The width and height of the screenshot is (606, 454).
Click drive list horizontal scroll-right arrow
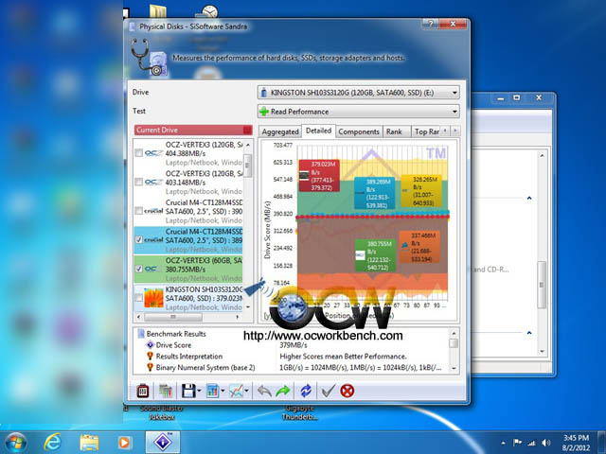click(238, 317)
